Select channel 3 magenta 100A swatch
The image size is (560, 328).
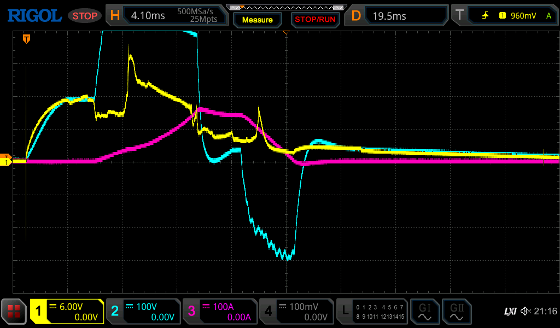coord(191,312)
